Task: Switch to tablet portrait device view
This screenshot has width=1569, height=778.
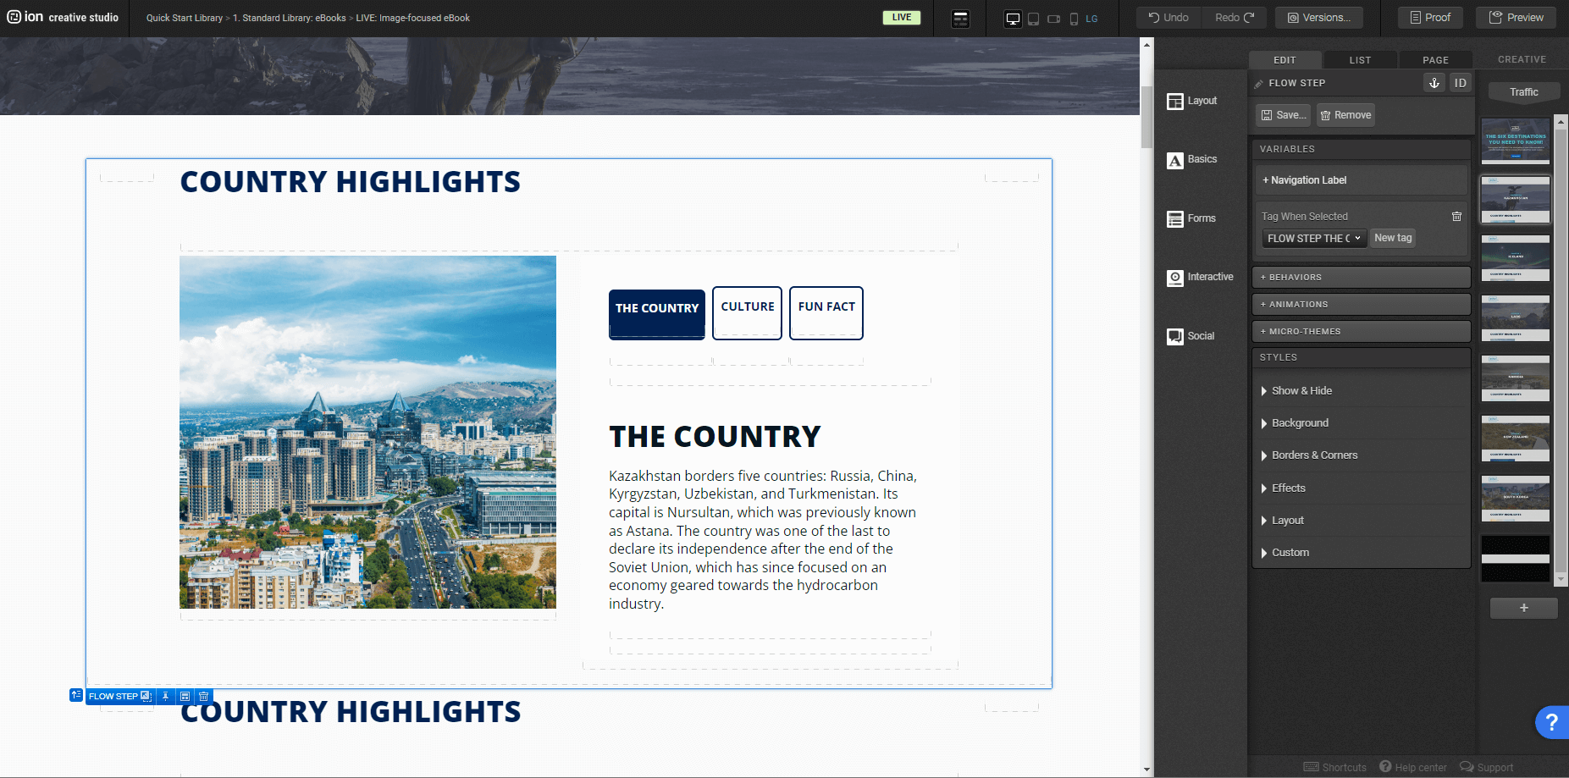Action: (1033, 19)
